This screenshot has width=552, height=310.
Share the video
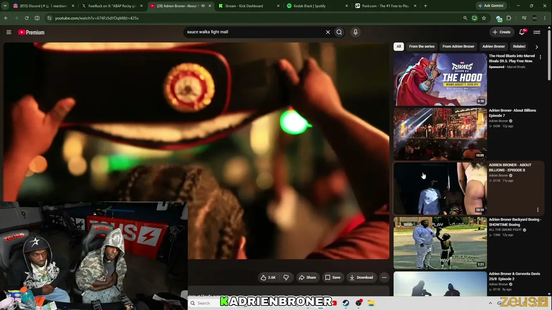point(307,278)
